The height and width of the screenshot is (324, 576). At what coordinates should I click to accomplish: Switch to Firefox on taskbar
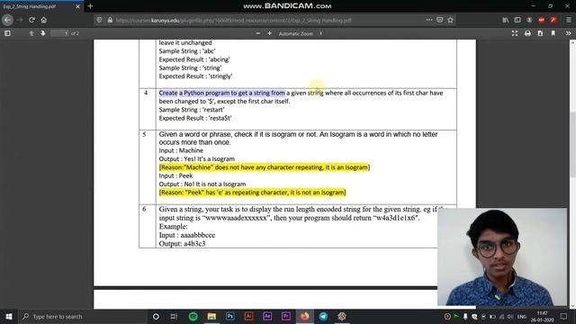[304, 316]
